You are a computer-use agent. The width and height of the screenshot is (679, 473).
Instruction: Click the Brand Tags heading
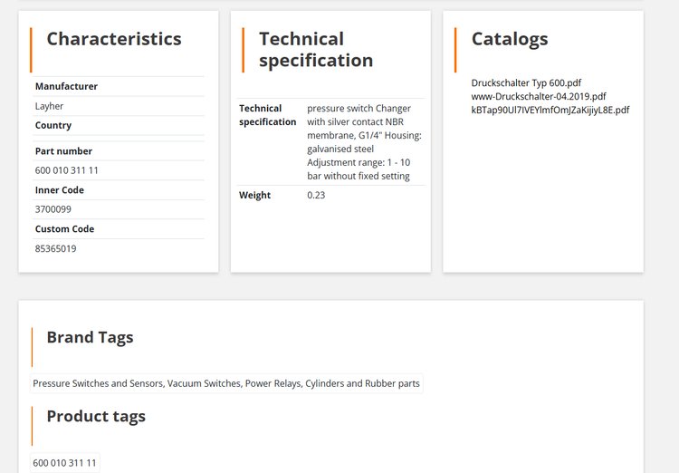[90, 337]
